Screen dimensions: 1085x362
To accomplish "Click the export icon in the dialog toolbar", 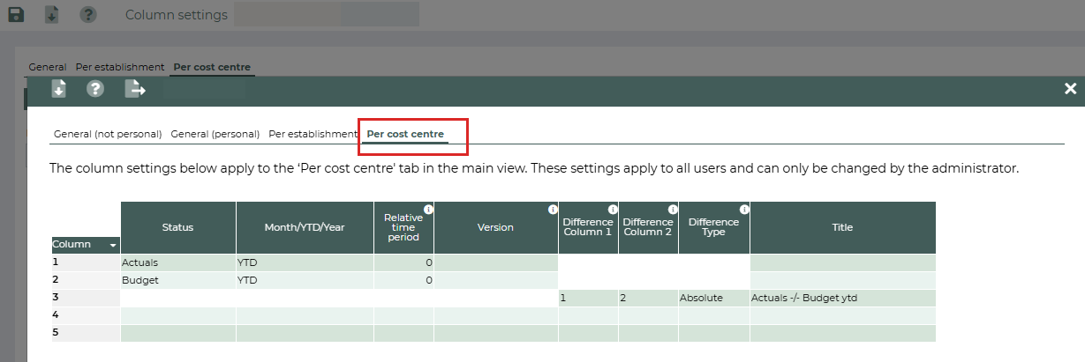I will coord(135,89).
